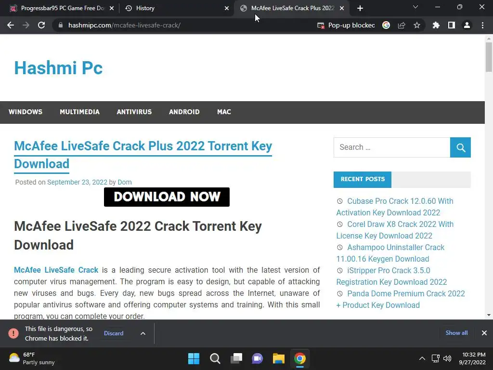Screen dimensions: 493x370
Task: Click the DOWNLOAD NOW button
Action: click(x=167, y=197)
